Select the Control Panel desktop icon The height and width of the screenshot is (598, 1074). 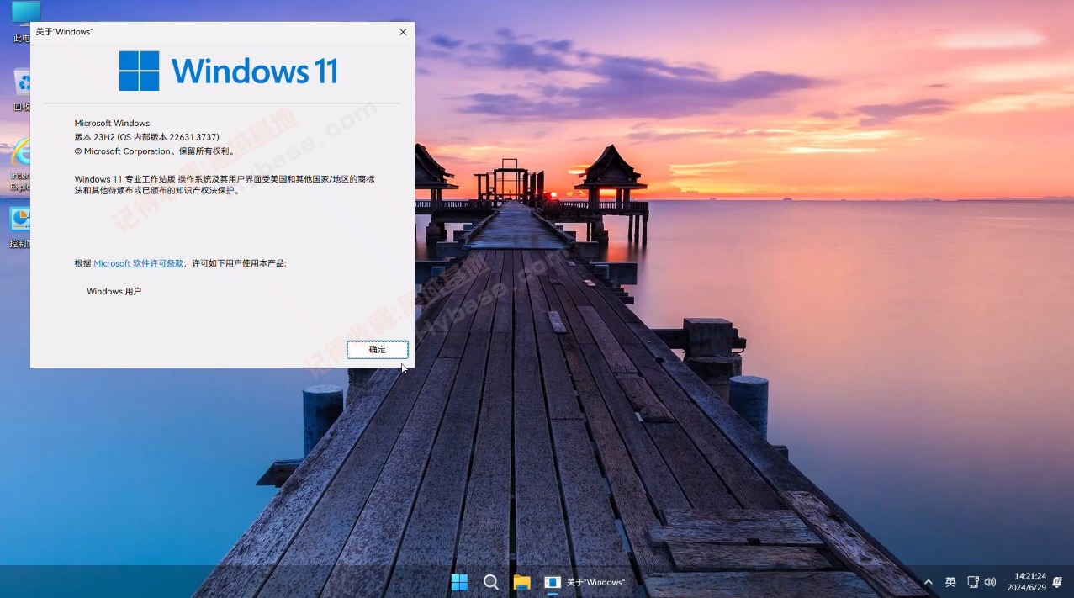coord(20,227)
